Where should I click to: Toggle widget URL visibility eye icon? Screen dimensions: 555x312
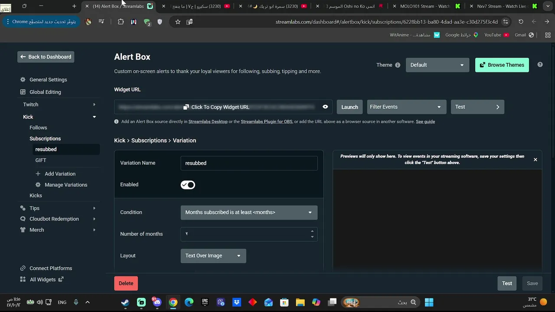(x=325, y=107)
